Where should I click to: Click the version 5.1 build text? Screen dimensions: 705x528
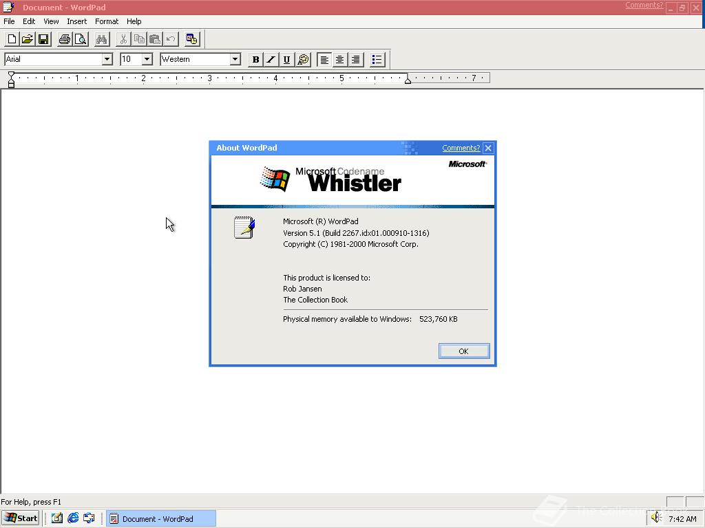[356, 233]
